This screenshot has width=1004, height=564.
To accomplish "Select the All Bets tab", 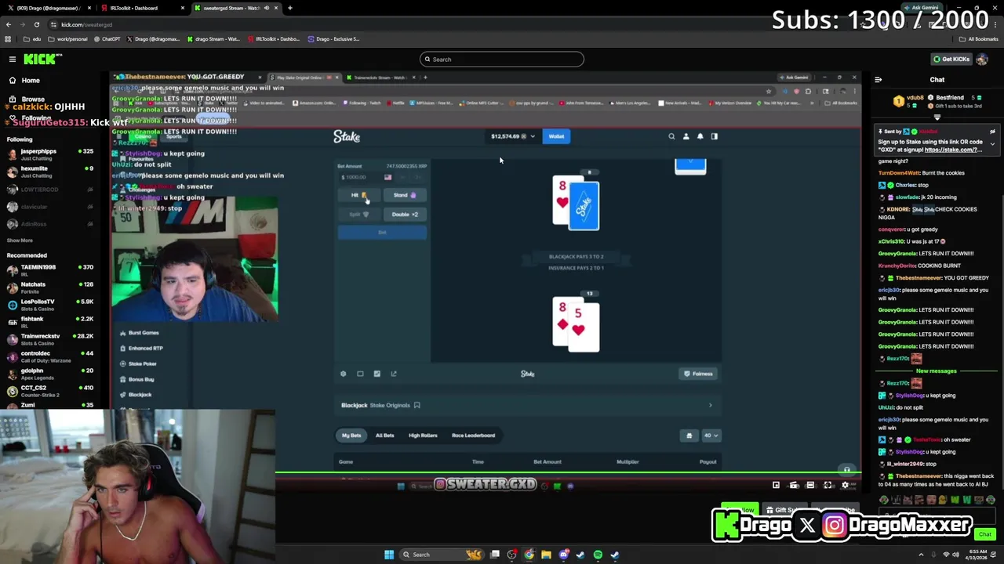I will click(384, 436).
